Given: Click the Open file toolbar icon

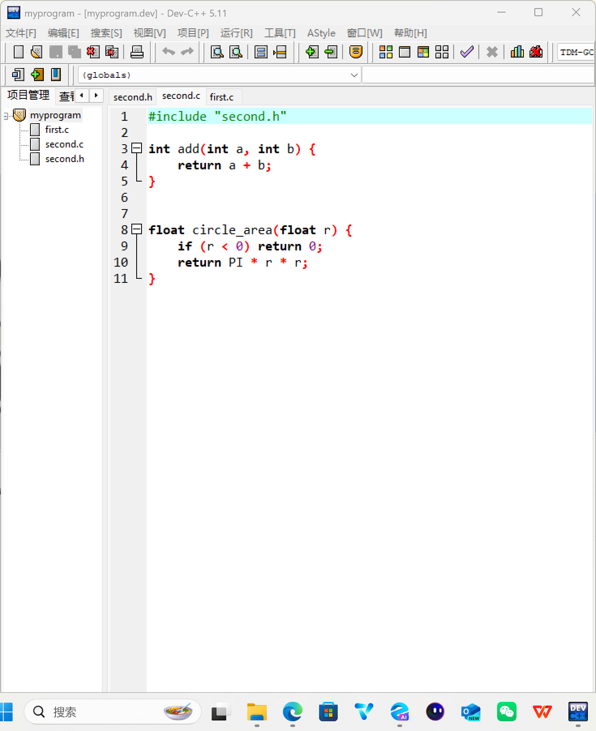Looking at the screenshot, I should coord(37,52).
